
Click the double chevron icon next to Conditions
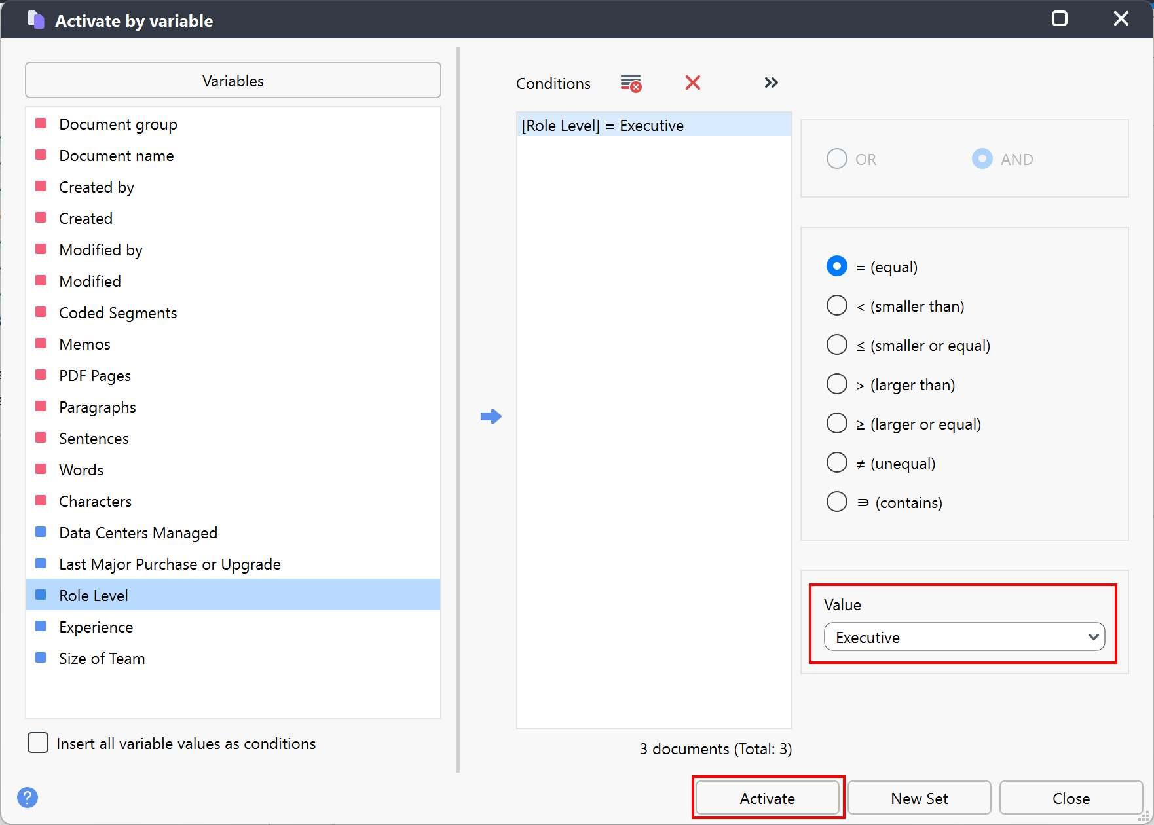[x=771, y=82]
